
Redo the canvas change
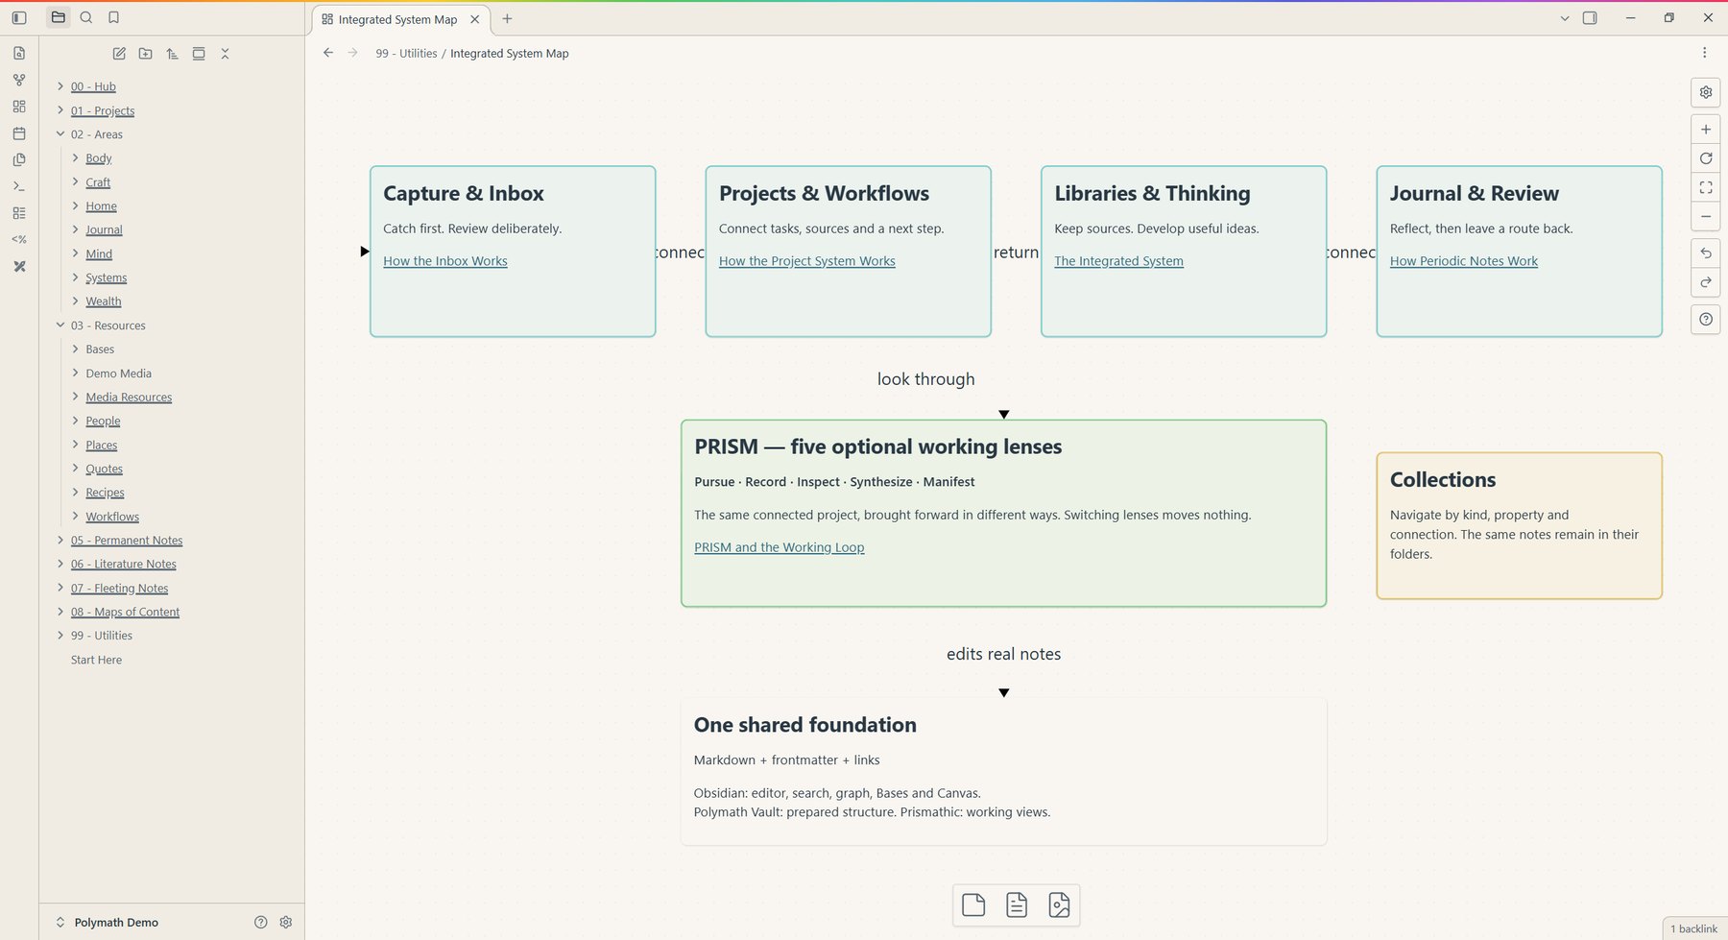tap(1706, 282)
